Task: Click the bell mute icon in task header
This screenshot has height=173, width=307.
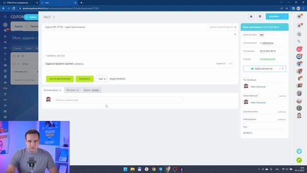Action: pyautogui.click(x=251, y=16)
